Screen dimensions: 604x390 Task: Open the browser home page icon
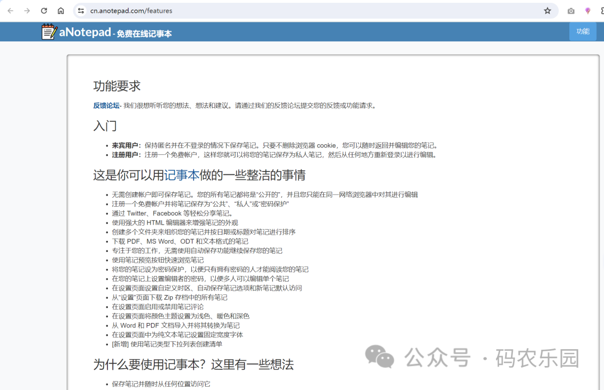61,11
